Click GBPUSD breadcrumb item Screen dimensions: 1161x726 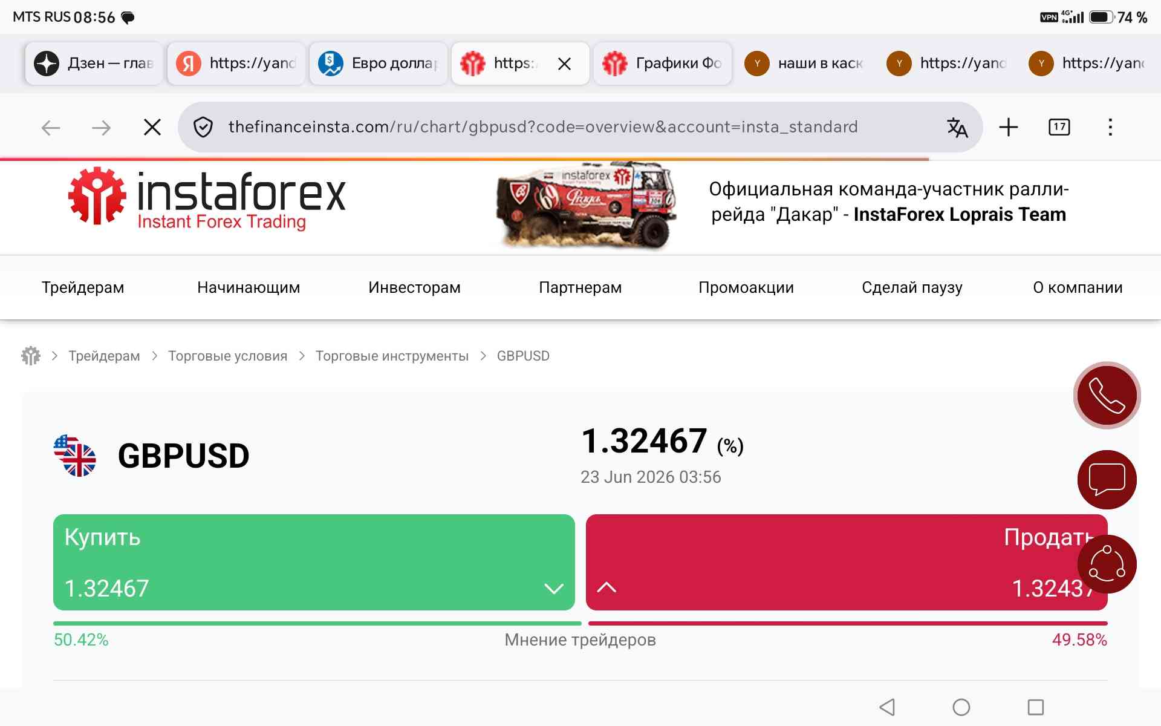click(x=523, y=356)
